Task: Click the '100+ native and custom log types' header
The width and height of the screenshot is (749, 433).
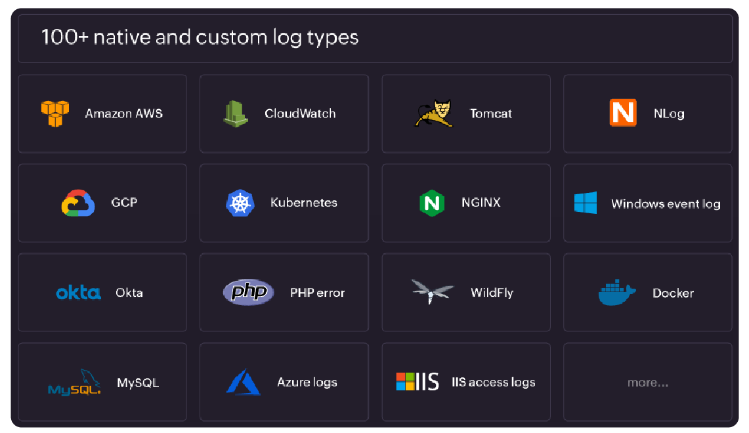Action: (200, 37)
